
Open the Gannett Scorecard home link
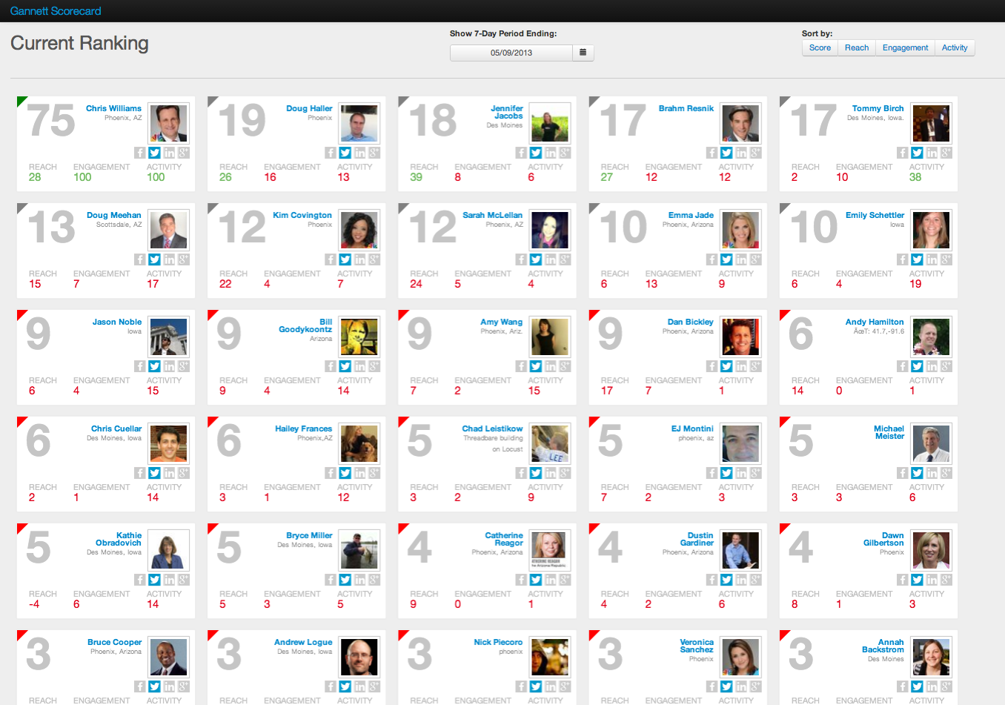point(56,11)
